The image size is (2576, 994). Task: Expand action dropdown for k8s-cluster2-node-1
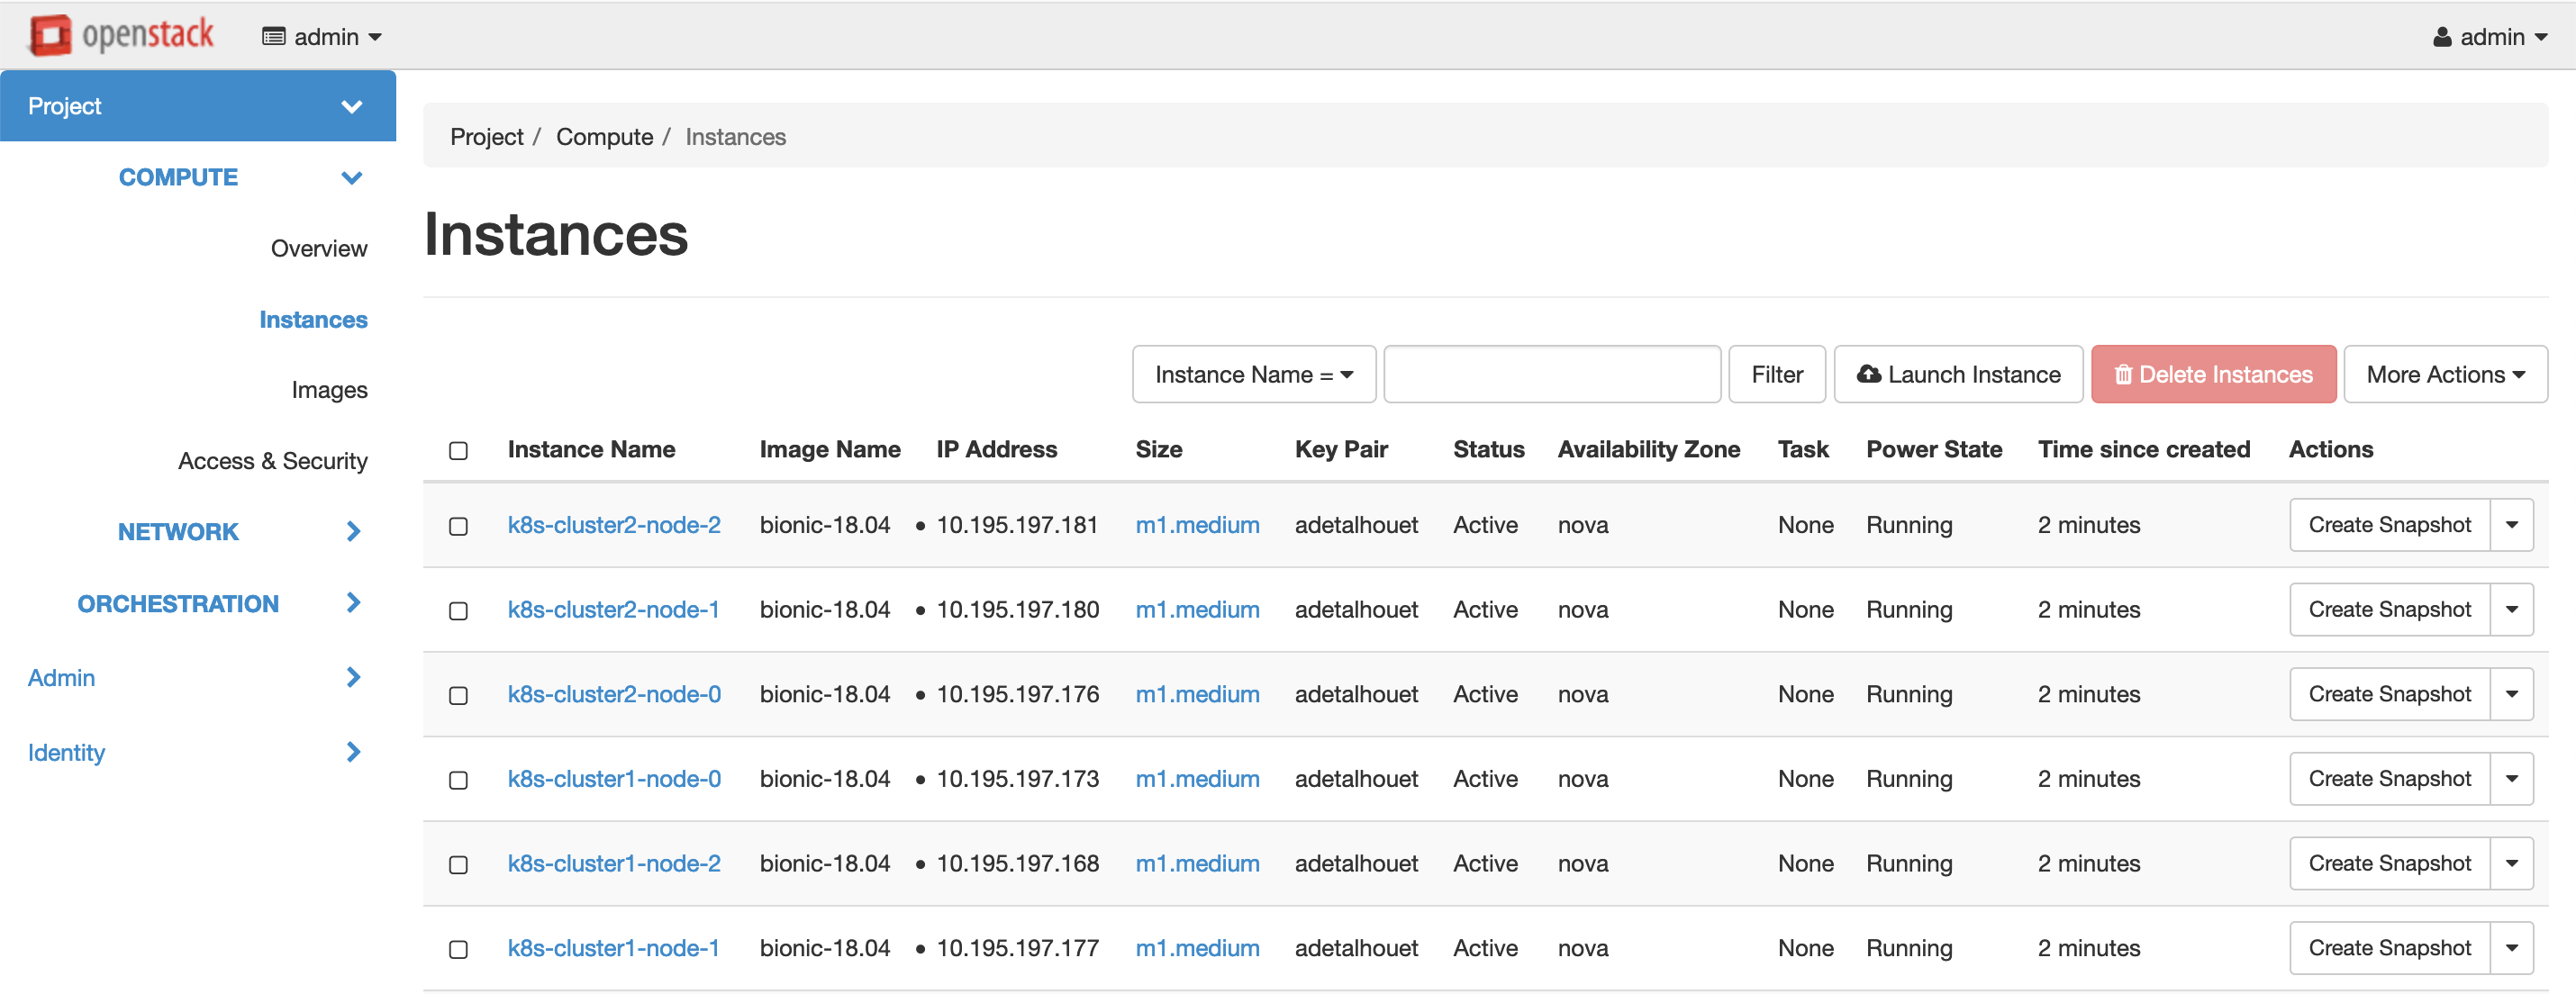[x=2510, y=609]
